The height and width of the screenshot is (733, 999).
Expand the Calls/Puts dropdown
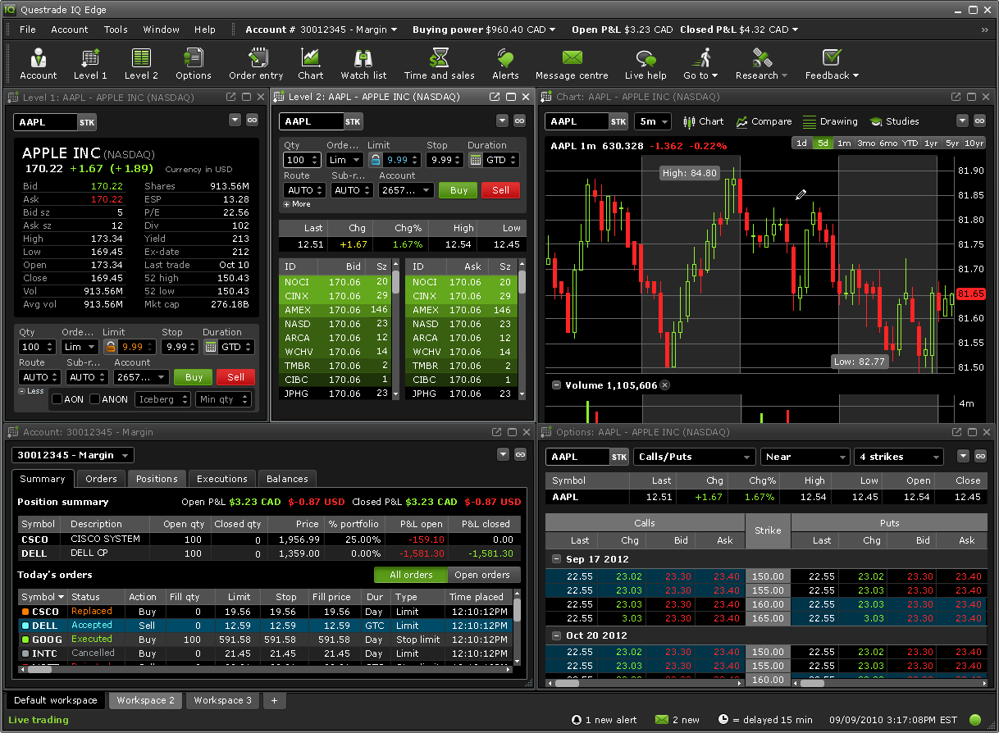click(x=694, y=457)
